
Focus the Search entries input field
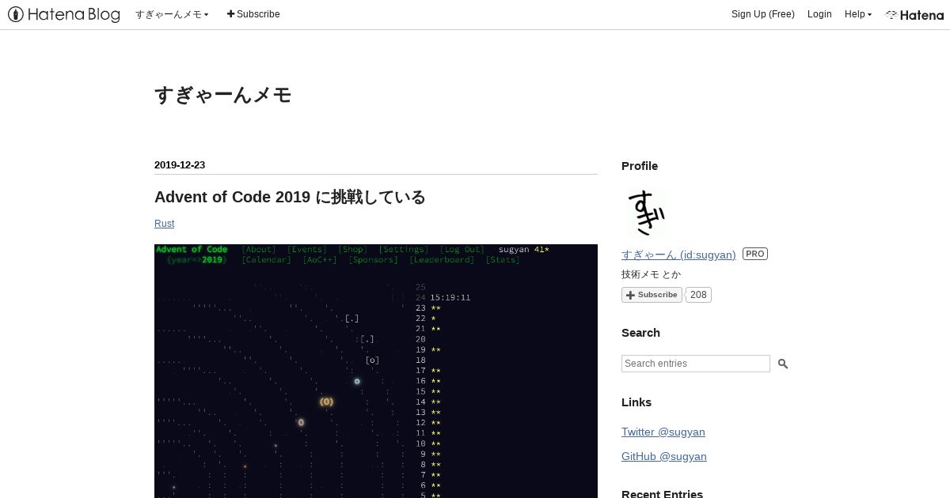pyautogui.click(x=696, y=364)
